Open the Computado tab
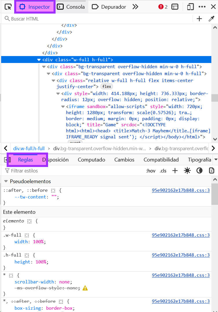The height and width of the screenshot is (312, 218). point(91,160)
